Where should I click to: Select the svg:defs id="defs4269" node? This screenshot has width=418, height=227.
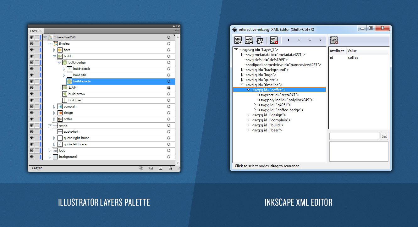click(267, 60)
